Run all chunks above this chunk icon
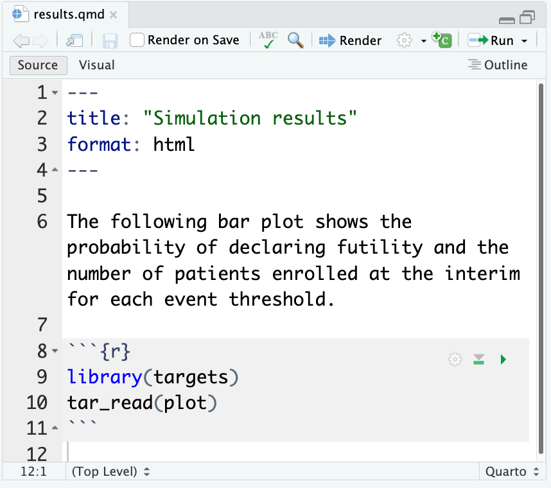The width and height of the screenshot is (551, 488). tap(478, 360)
